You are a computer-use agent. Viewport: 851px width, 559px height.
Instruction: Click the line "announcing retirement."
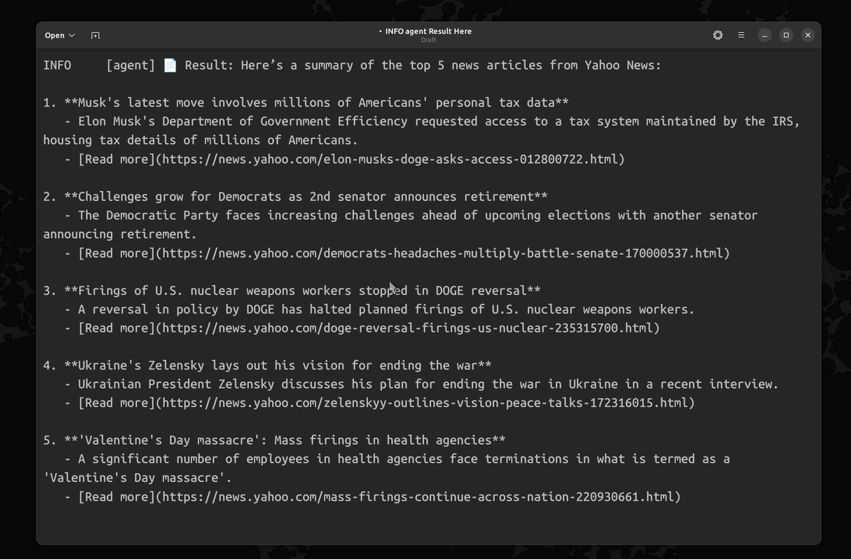coord(120,235)
